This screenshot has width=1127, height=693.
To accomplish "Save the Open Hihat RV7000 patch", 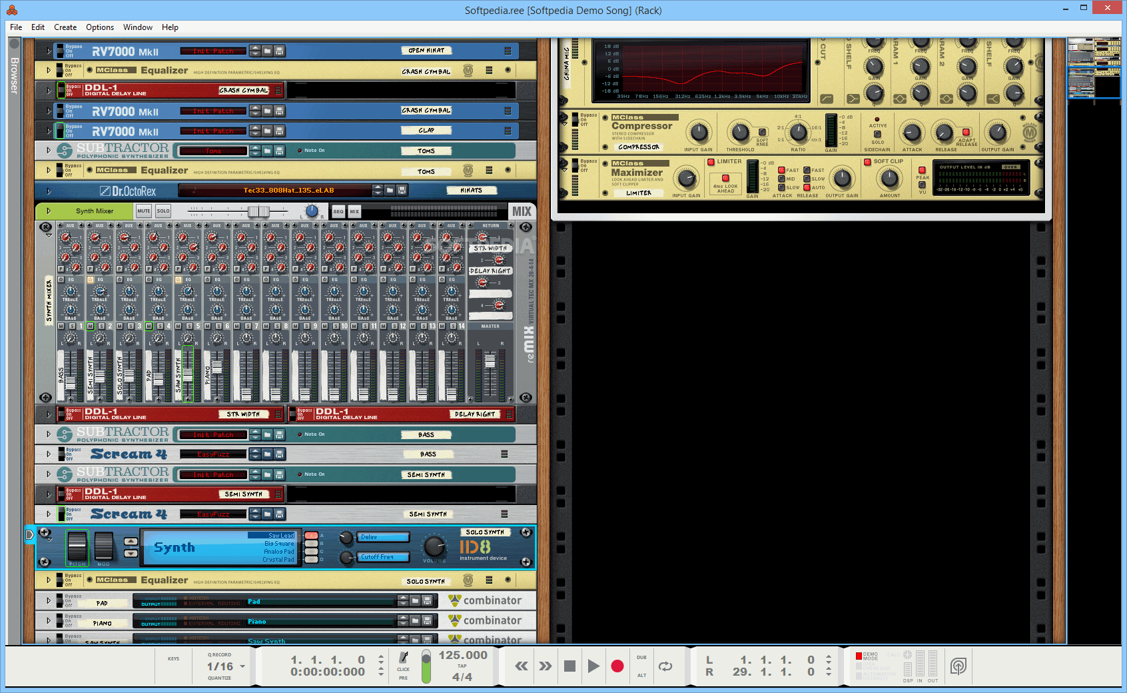I will [280, 51].
